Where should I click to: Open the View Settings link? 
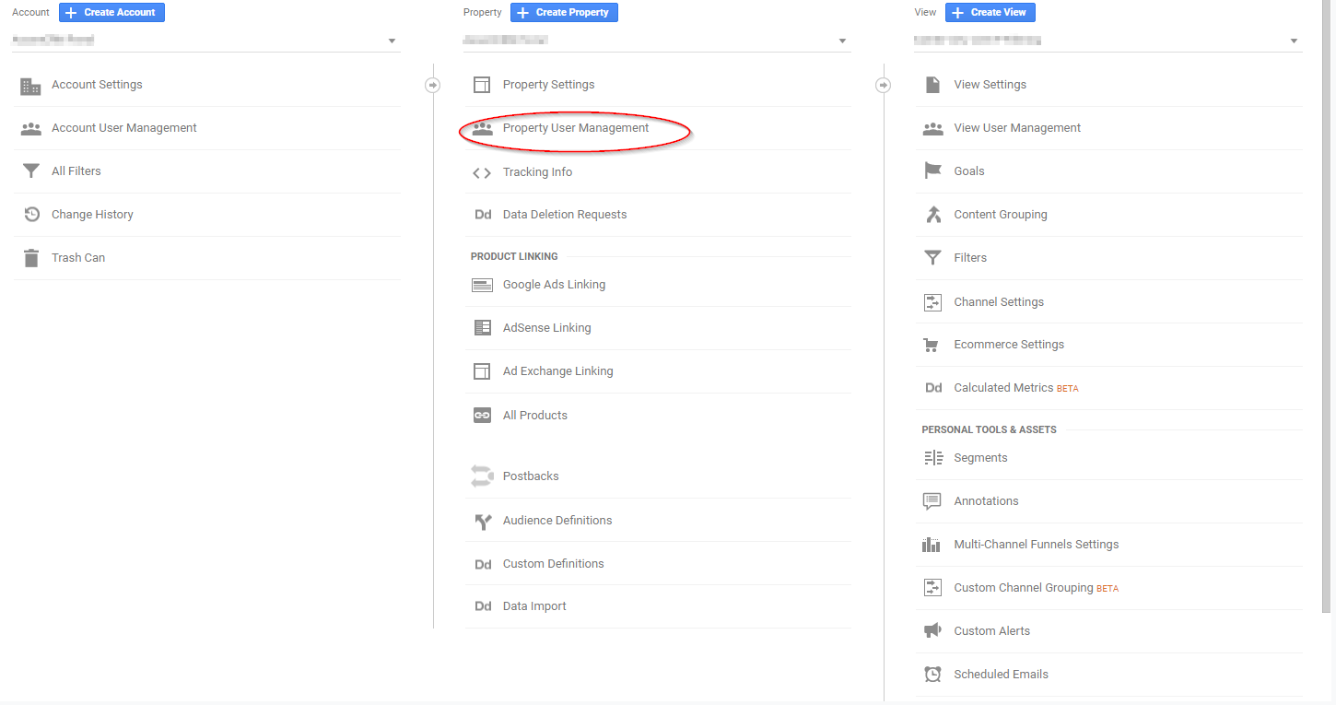tap(990, 85)
